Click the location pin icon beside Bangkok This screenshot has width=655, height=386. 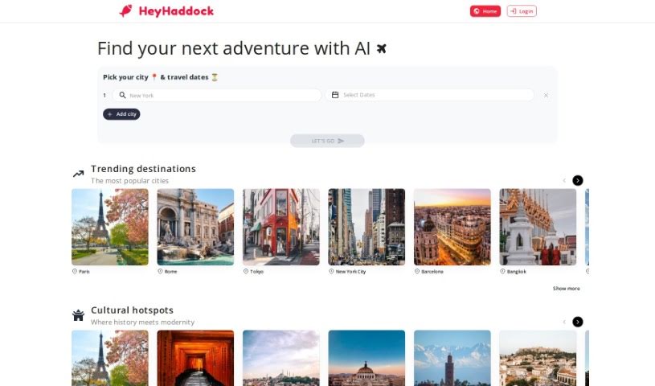(x=502, y=272)
